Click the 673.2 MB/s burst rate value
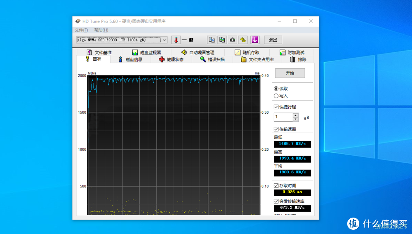This screenshot has width=412, height=234. pyautogui.click(x=293, y=208)
